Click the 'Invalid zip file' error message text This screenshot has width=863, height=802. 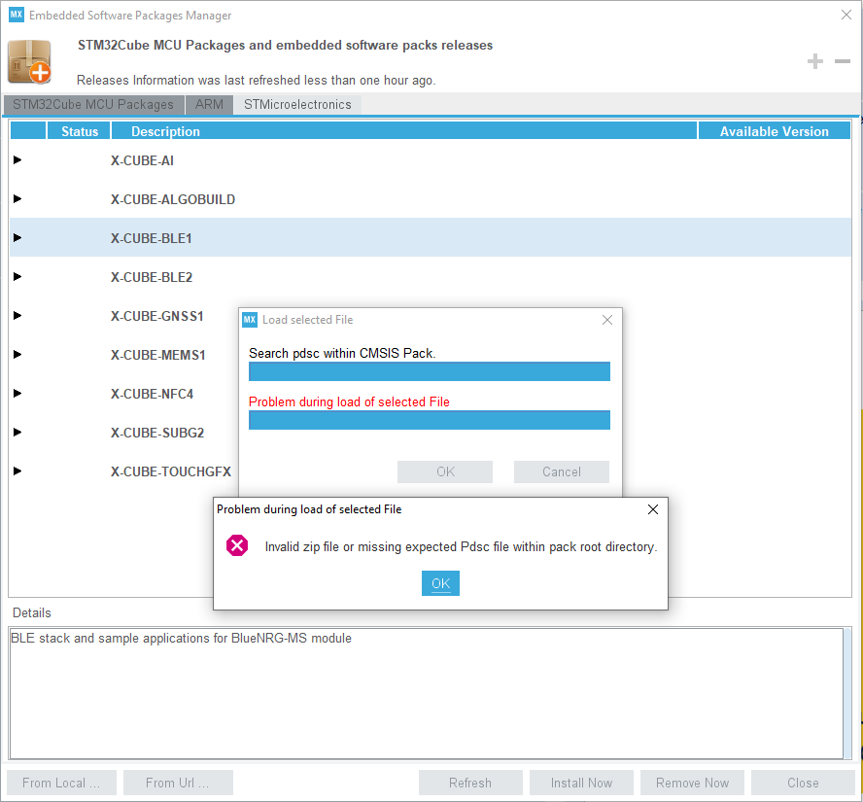462,546
